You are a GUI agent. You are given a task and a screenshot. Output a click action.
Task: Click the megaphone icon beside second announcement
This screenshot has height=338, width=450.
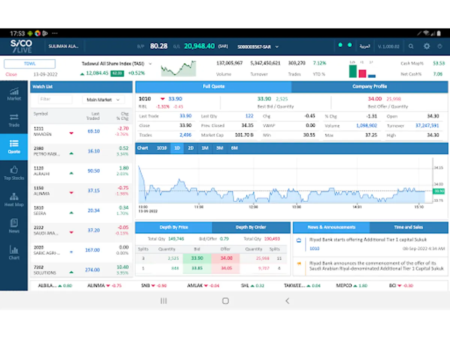click(x=299, y=264)
